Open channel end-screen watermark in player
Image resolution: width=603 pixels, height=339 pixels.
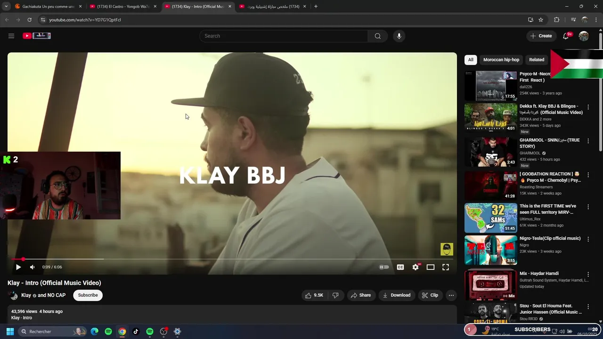point(447,249)
